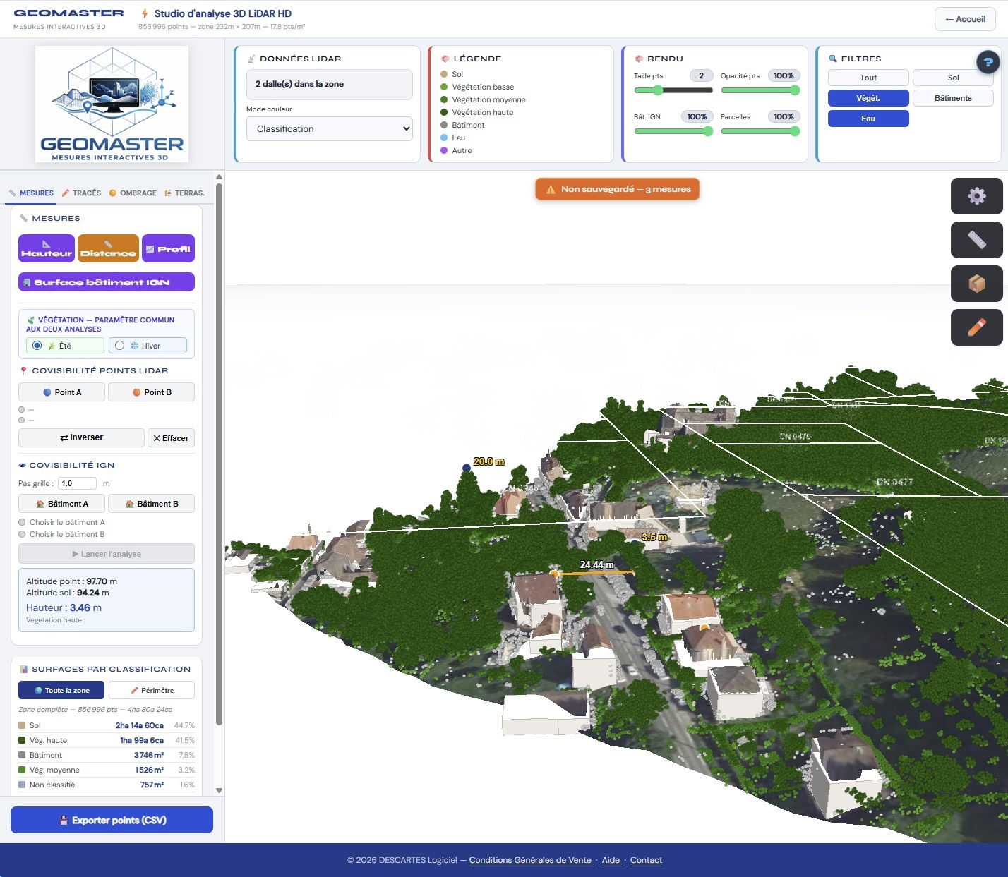This screenshot has height=877, width=1008.
Task: Select the ruler measurement tool on the right toolbar
Action: [977, 240]
